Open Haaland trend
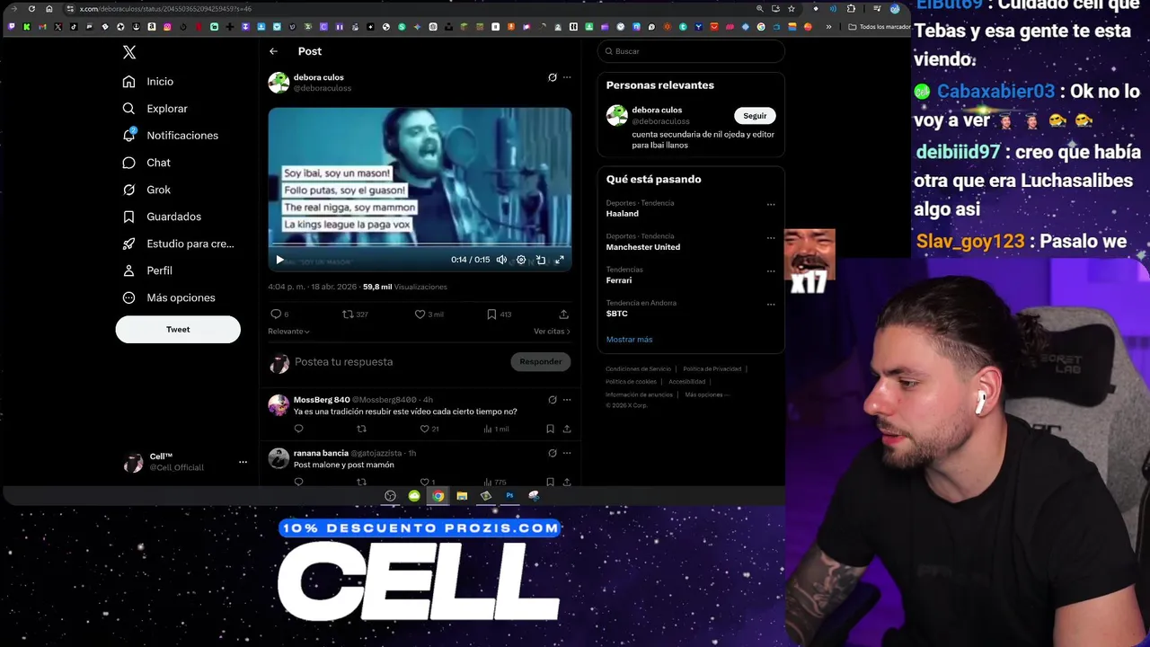Screen dimensions: 1150x647 pyautogui.click(x=623, y=214)
